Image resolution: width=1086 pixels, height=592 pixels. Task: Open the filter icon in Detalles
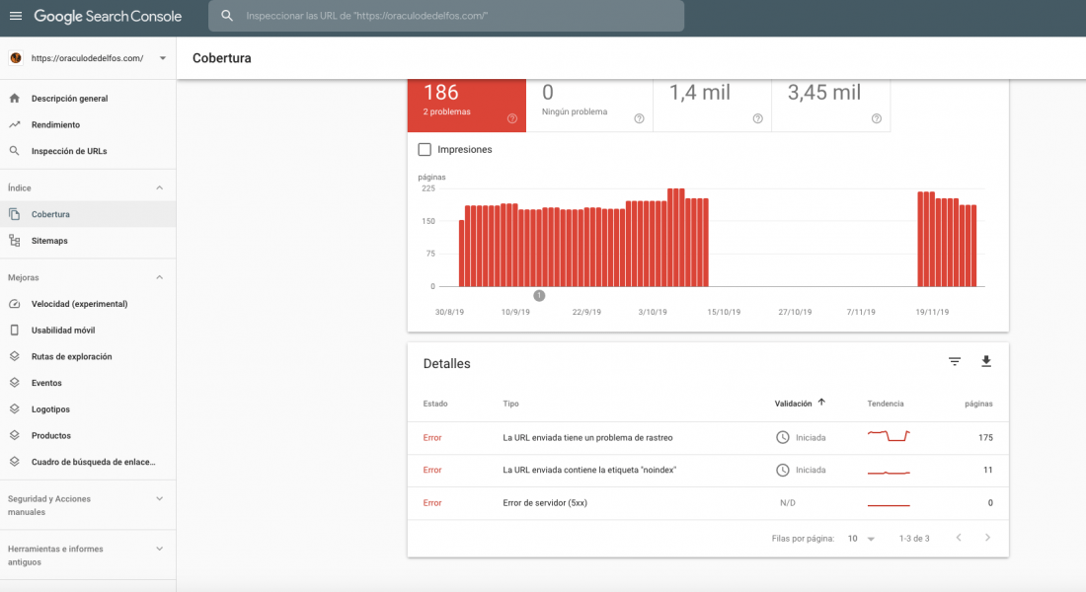pos(955,361)
